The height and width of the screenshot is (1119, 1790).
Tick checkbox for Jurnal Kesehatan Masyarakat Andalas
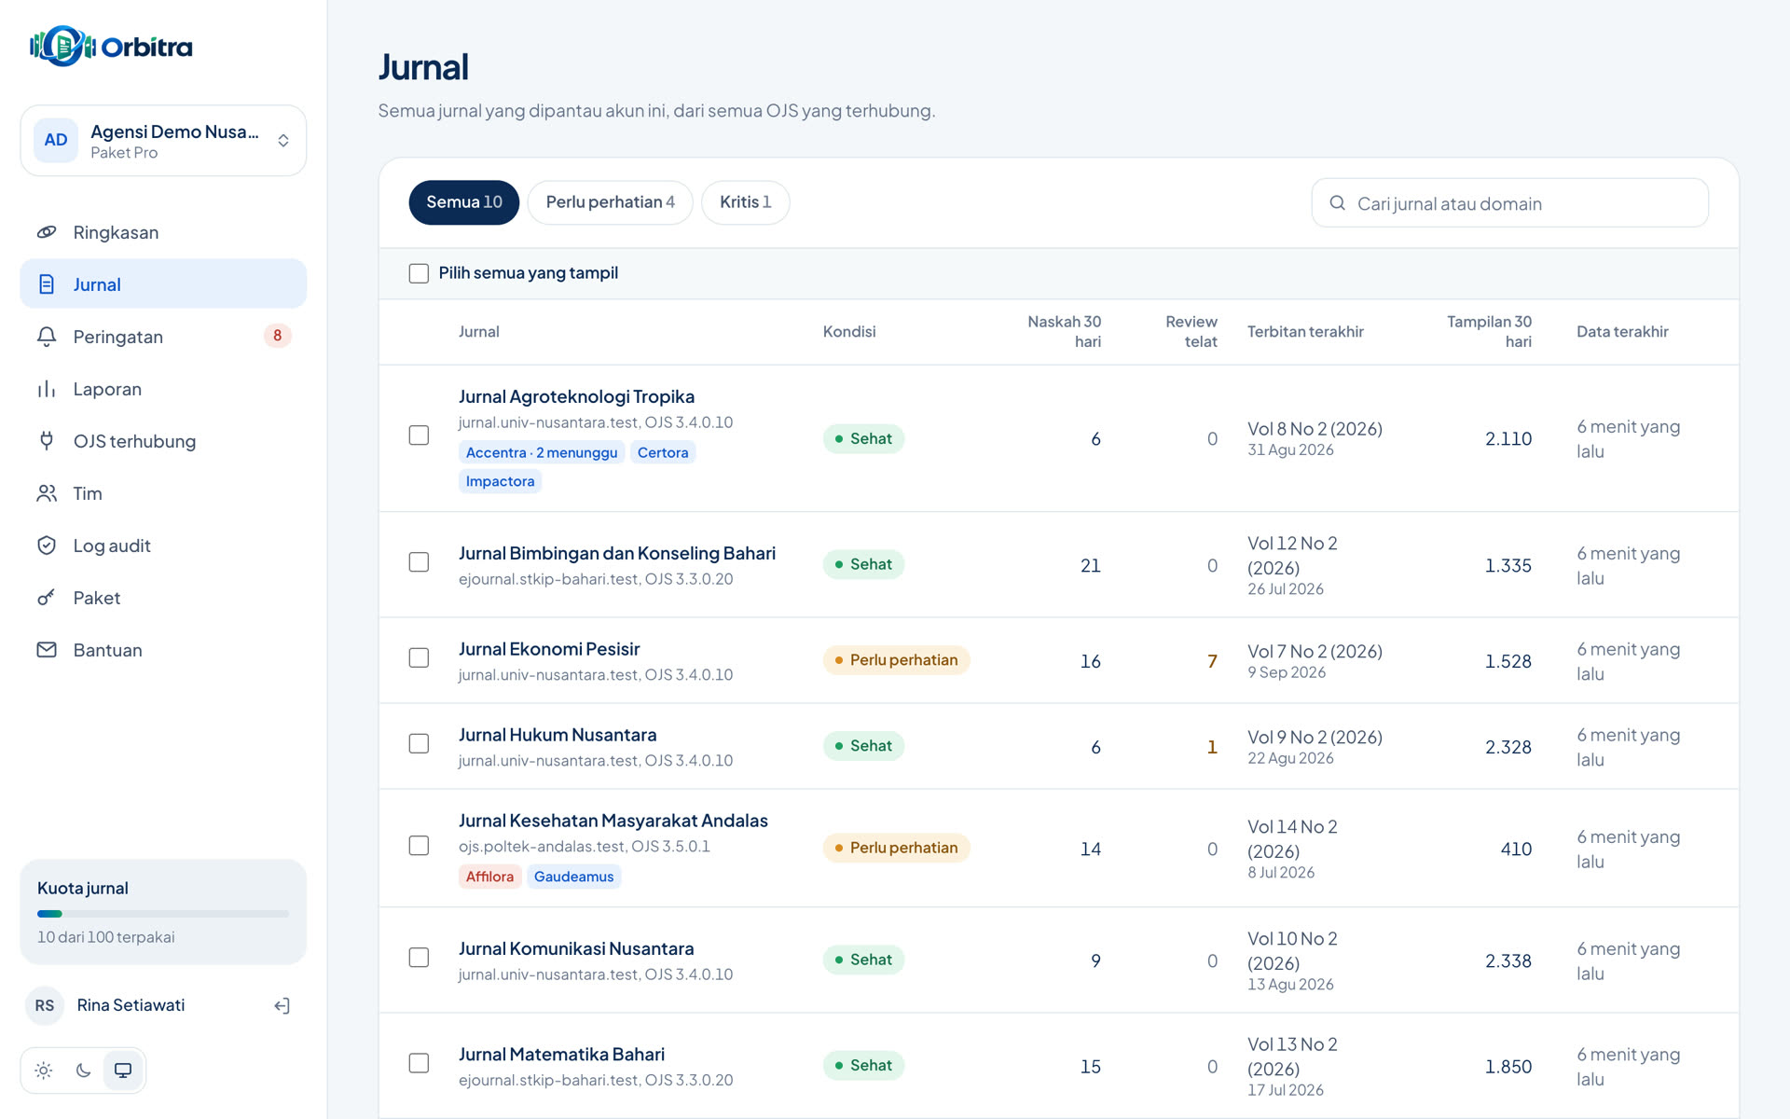click(419, 846)
